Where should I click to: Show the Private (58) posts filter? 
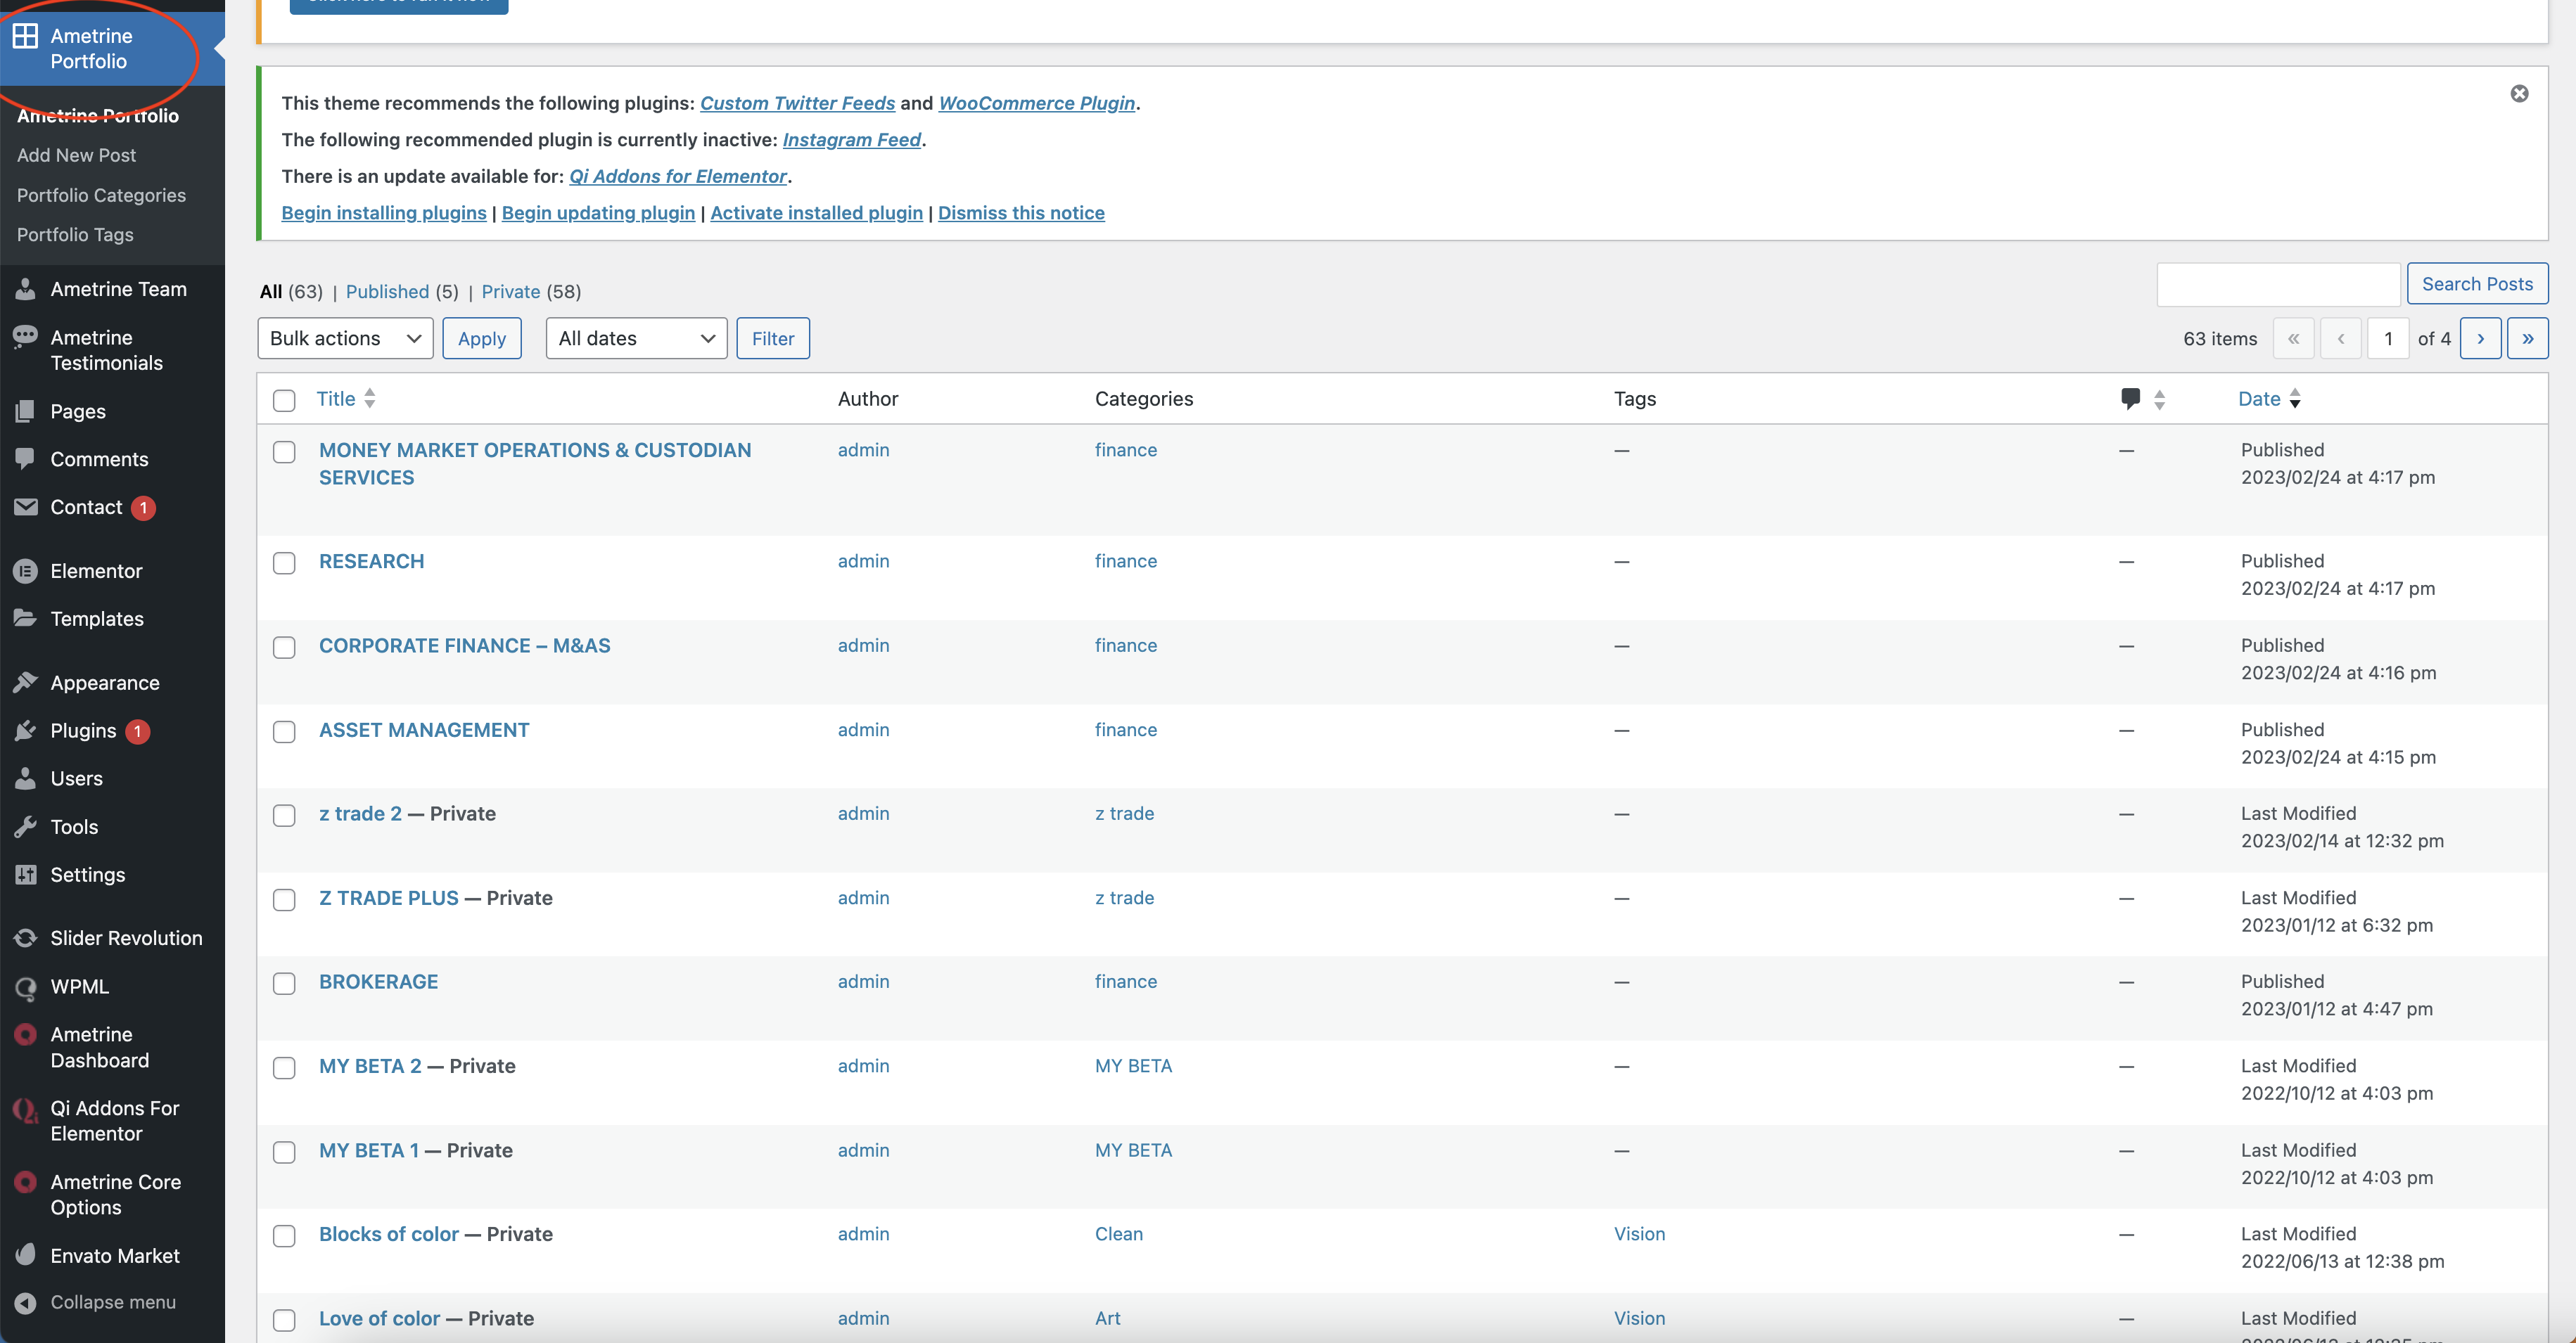(x=511, y=292)
